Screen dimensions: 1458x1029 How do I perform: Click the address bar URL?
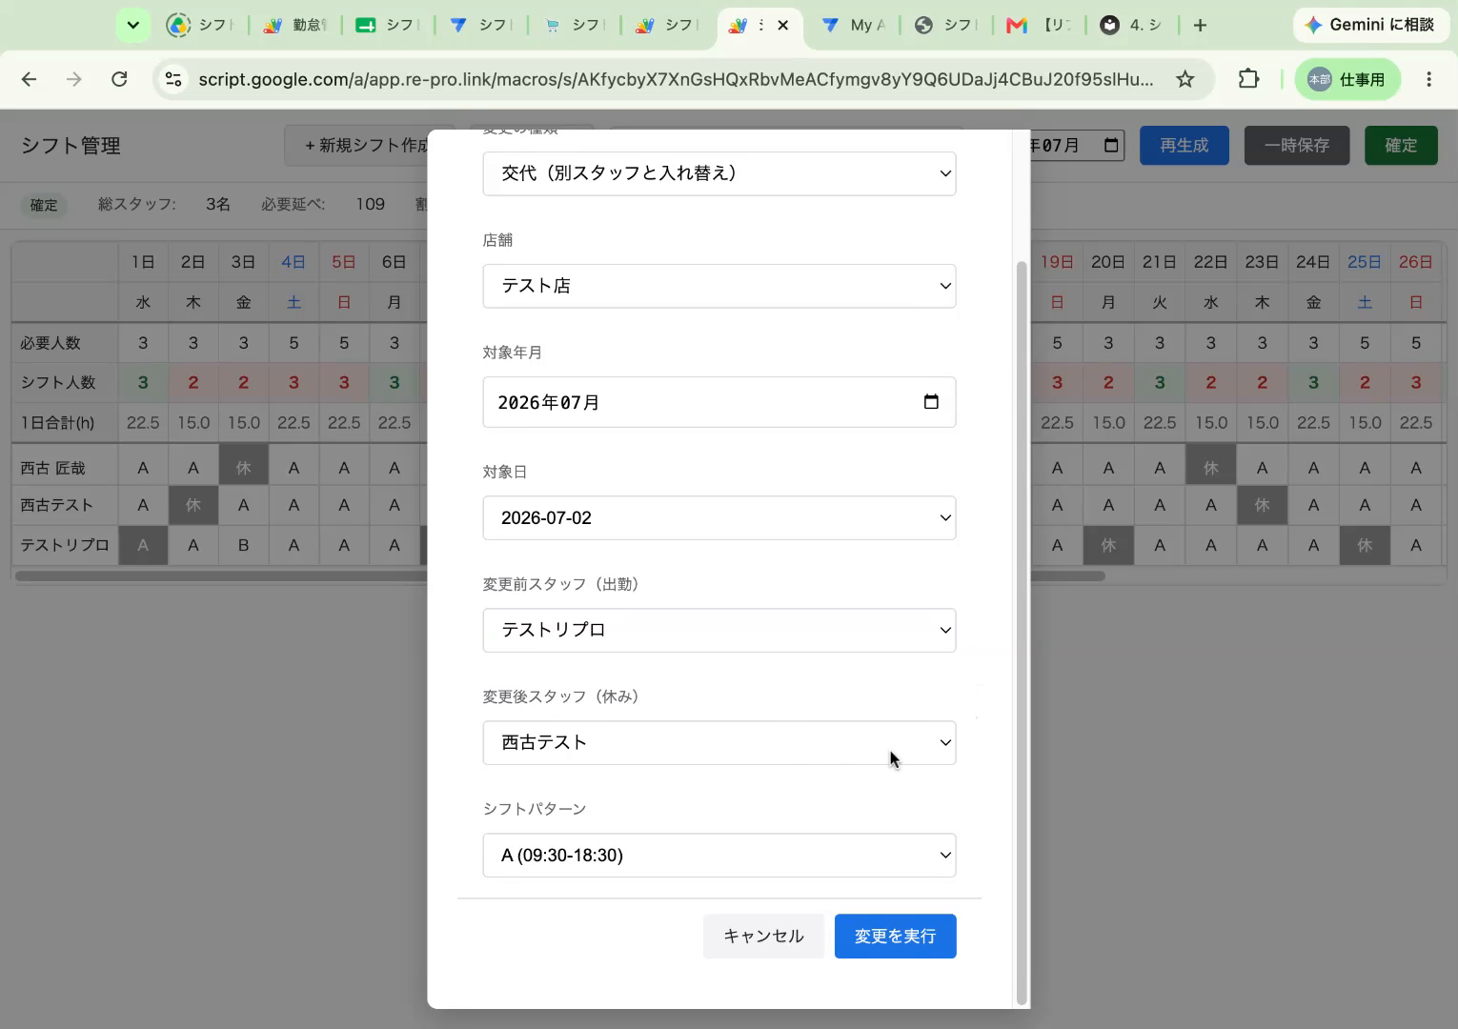[x=675, y=80]
